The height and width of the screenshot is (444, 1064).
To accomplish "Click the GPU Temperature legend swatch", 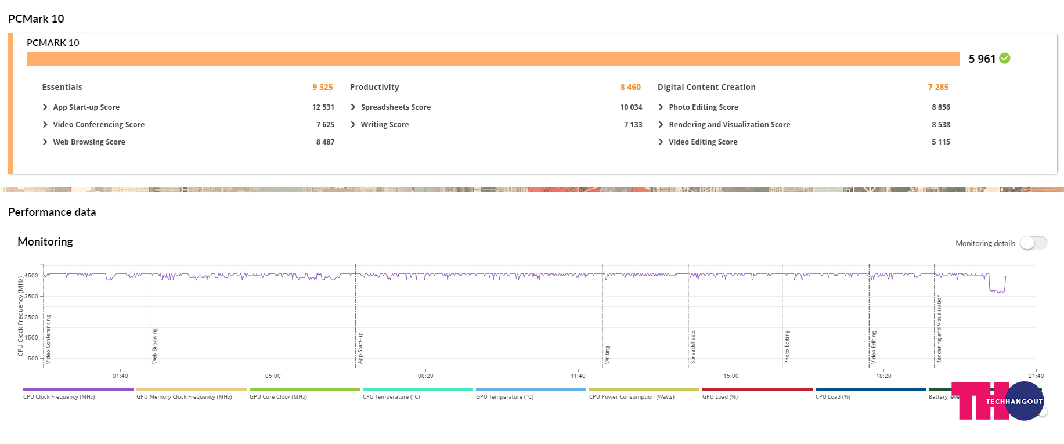I will (531, 389).
